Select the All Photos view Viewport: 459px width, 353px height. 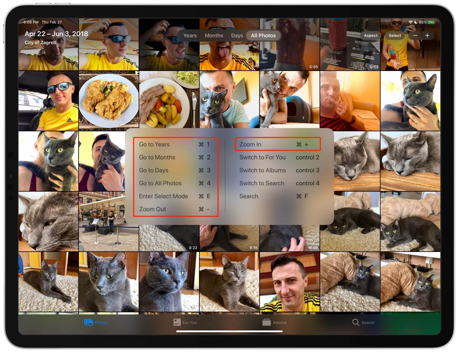263,35
